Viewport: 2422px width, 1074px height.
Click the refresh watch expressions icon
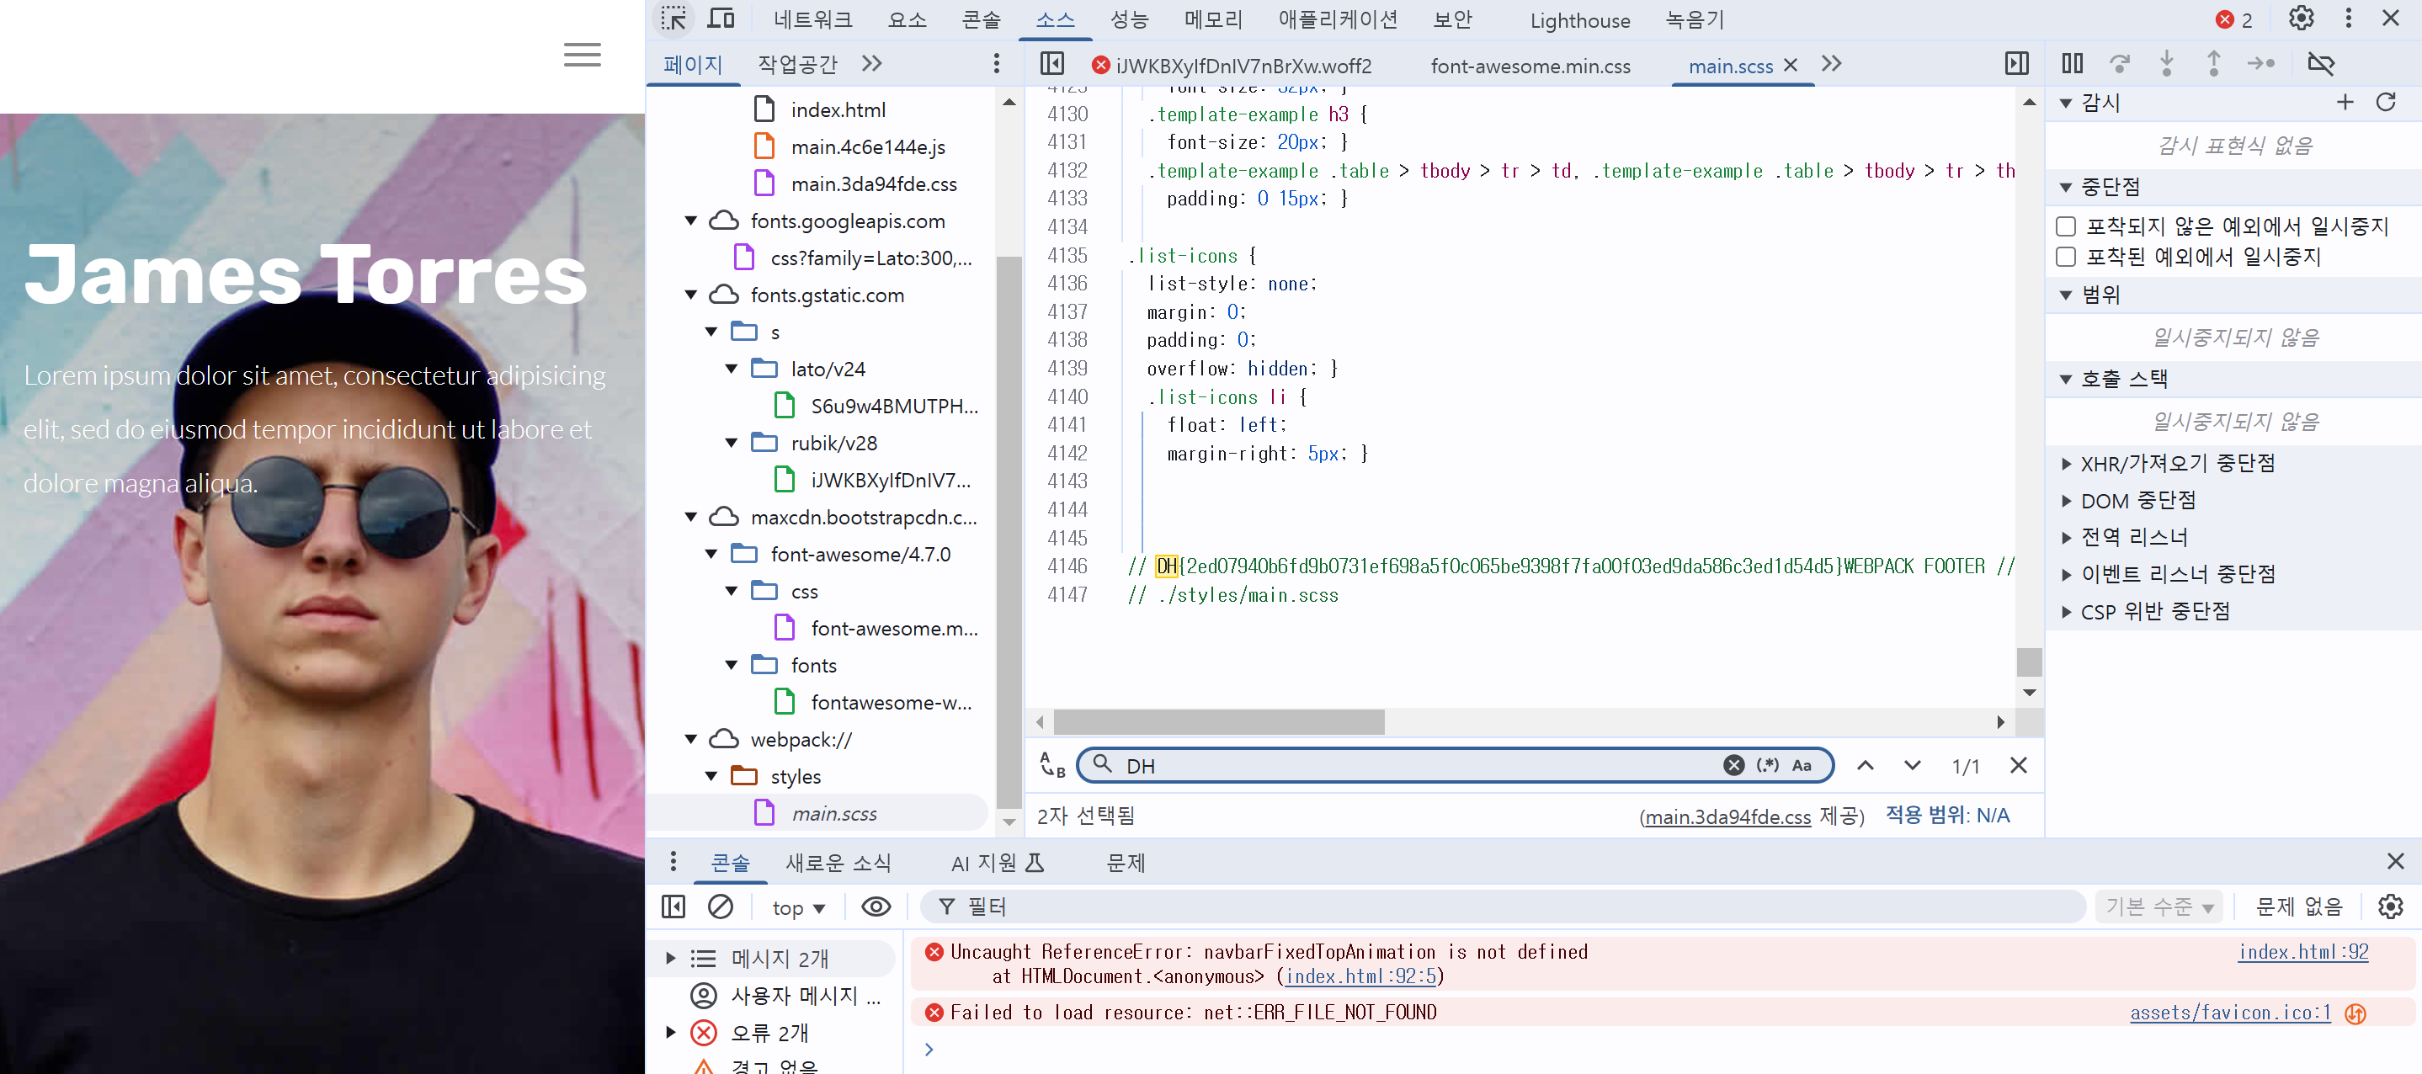coord(2385,103)
